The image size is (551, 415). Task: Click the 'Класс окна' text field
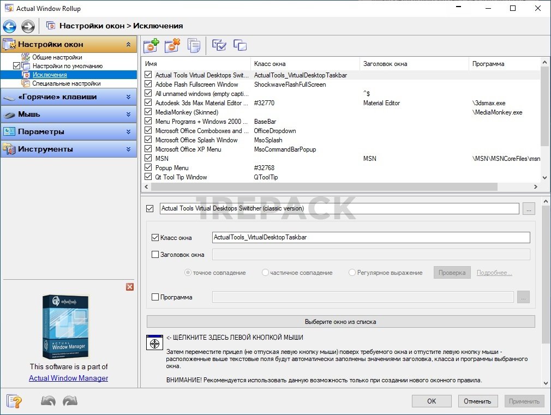pos(370,238)
